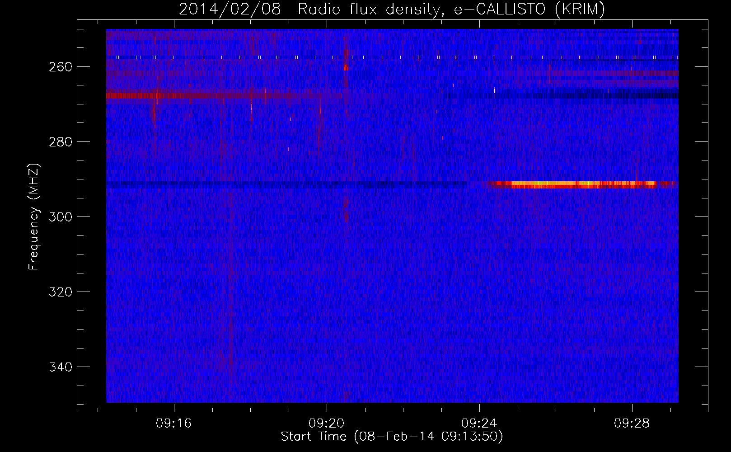Viewport: 731px width, 452px height.
Task: Click the plot title "2014/02/08 Radio flux density, e-CALLISTO (KRIM)"
Action: [x=392, y=9]
